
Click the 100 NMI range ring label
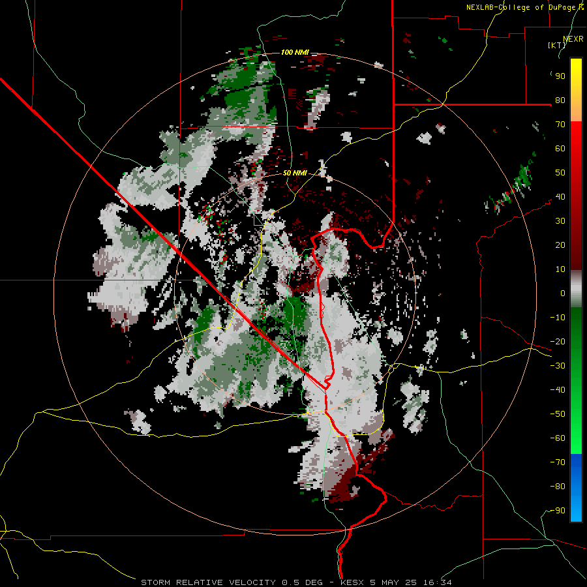click(295, 52)
